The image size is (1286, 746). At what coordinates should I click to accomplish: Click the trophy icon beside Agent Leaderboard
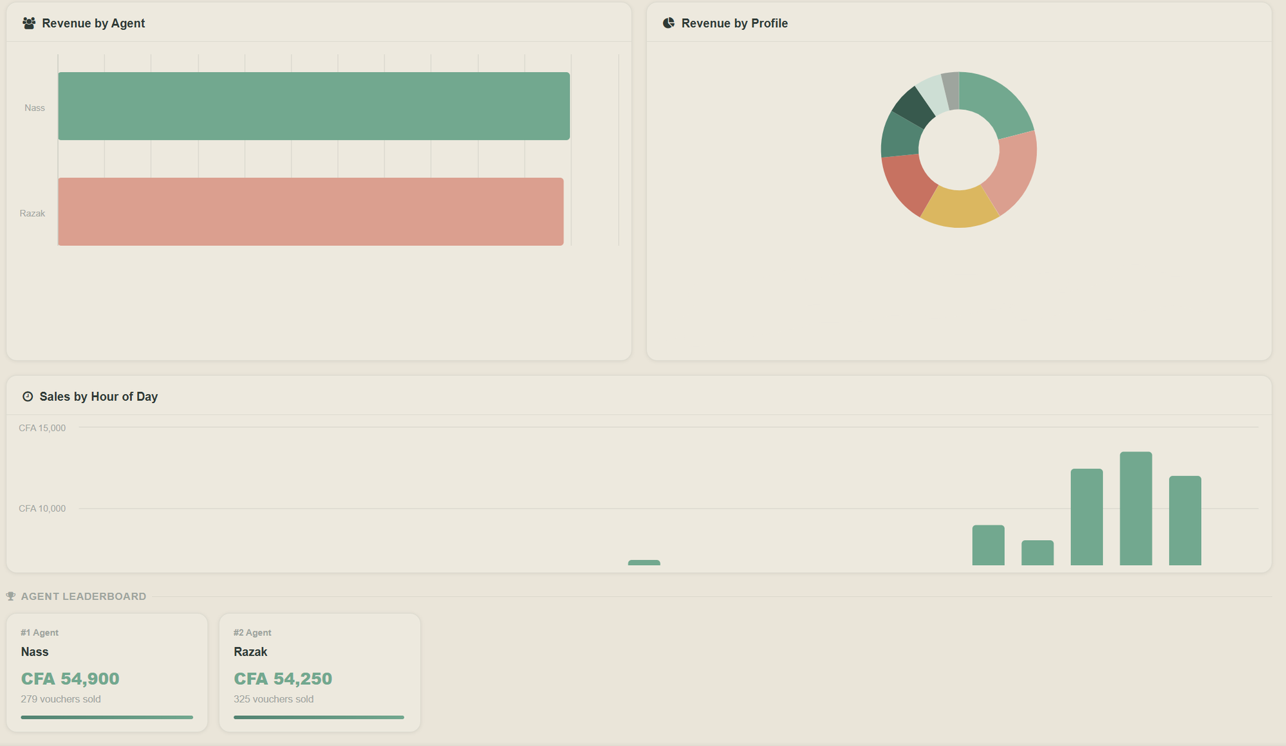point(11,596)
